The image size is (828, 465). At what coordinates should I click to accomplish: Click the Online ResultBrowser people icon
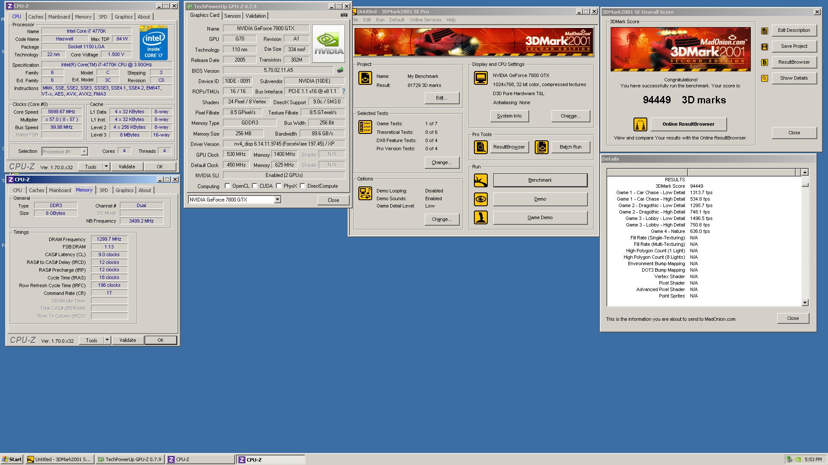point(640,124)
